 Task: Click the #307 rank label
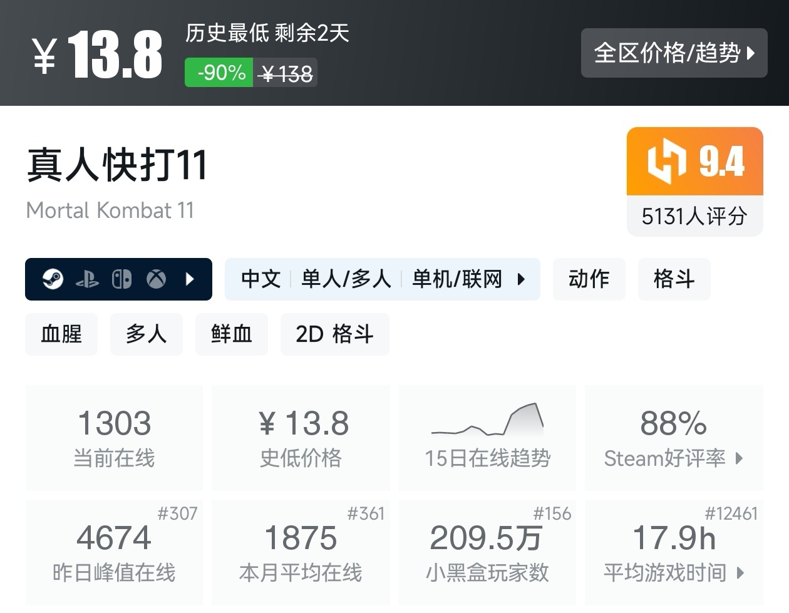177,514
